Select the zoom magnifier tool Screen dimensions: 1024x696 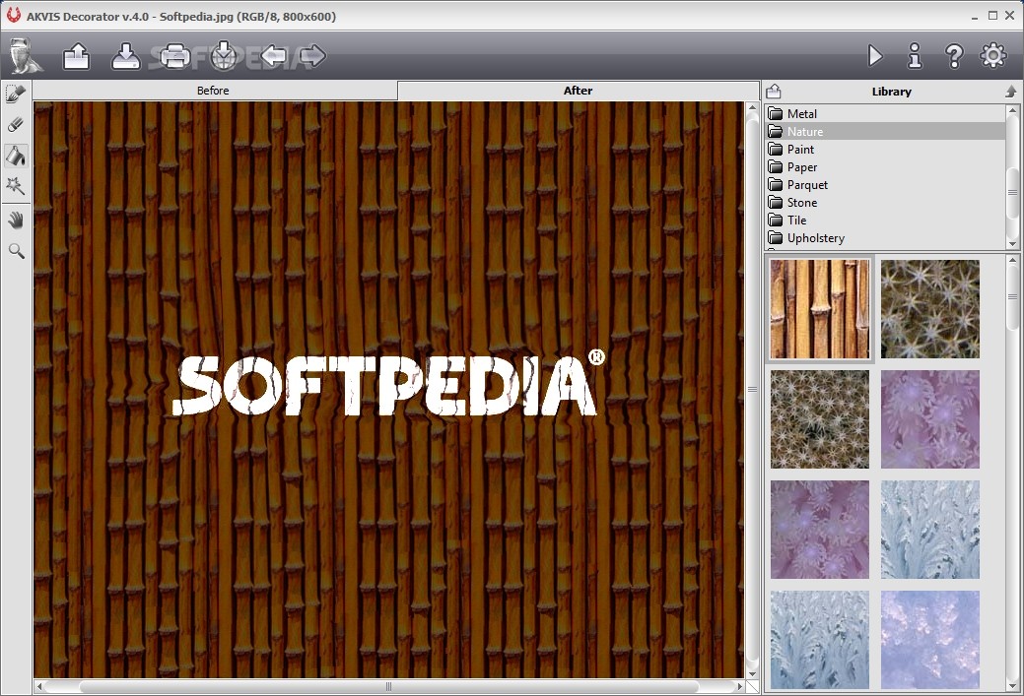pyautogui.click(x=16, y=251)
